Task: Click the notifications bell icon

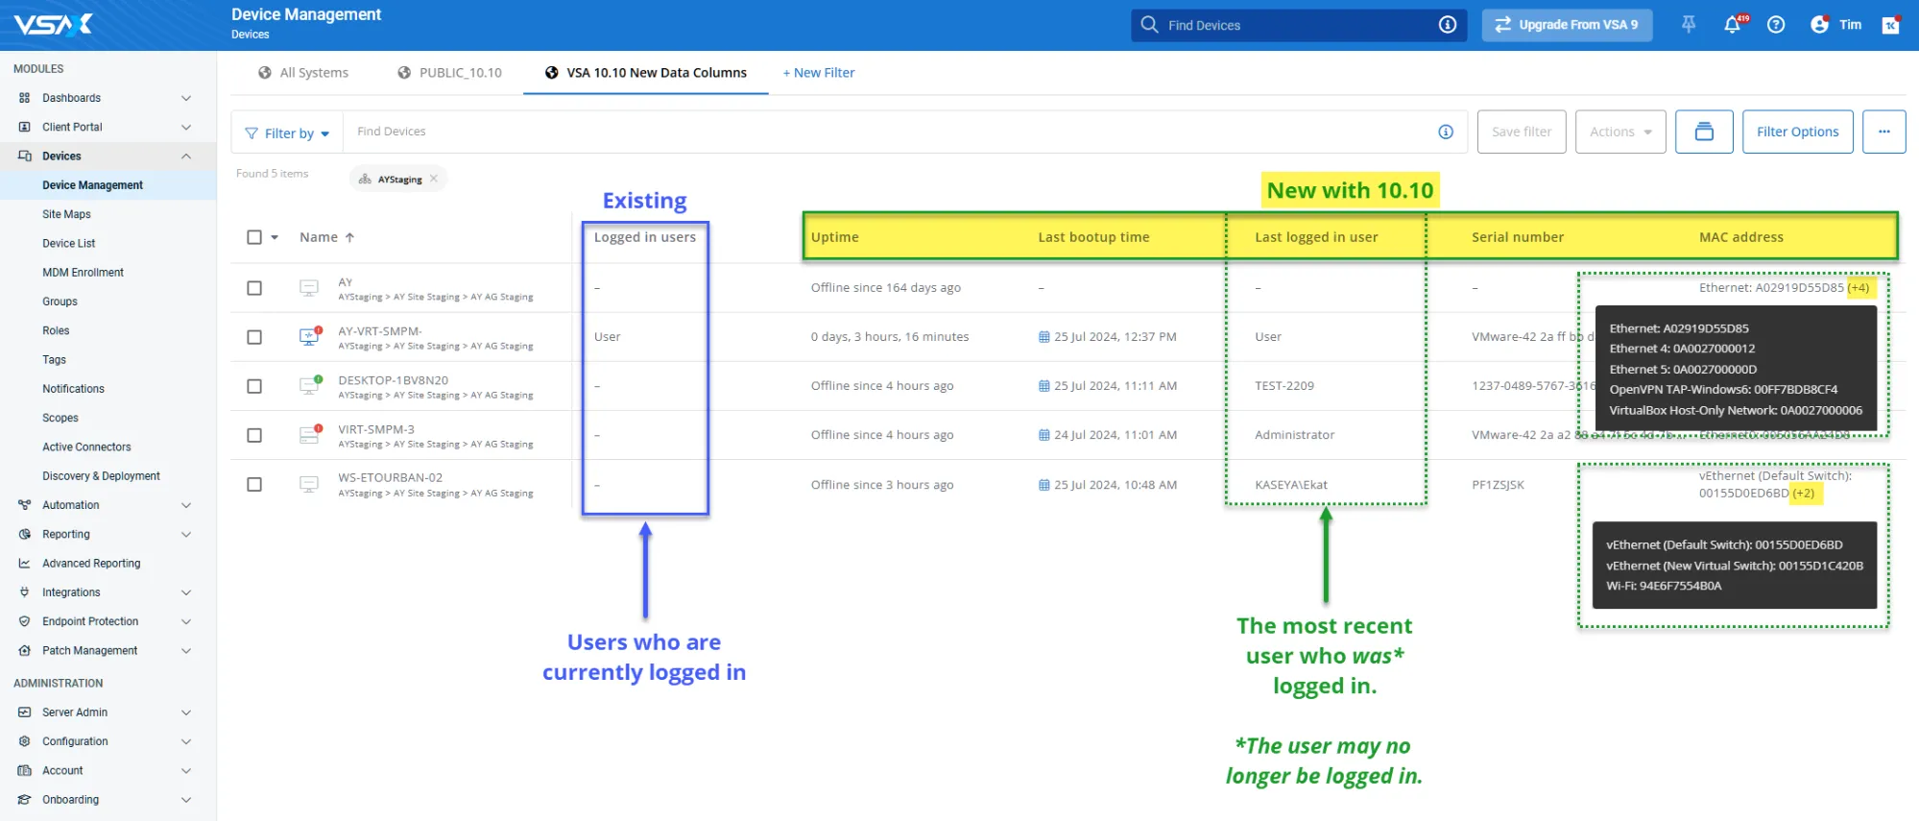Action: [1732, 25]
